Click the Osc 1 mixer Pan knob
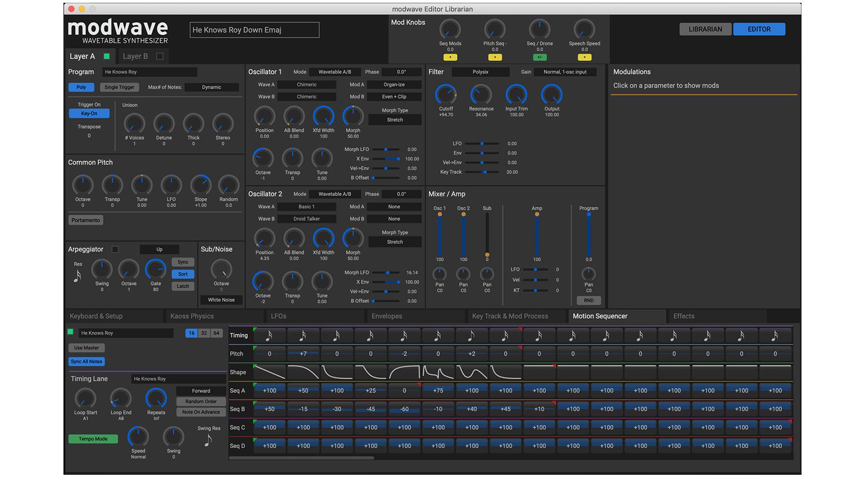 [439, 274]
